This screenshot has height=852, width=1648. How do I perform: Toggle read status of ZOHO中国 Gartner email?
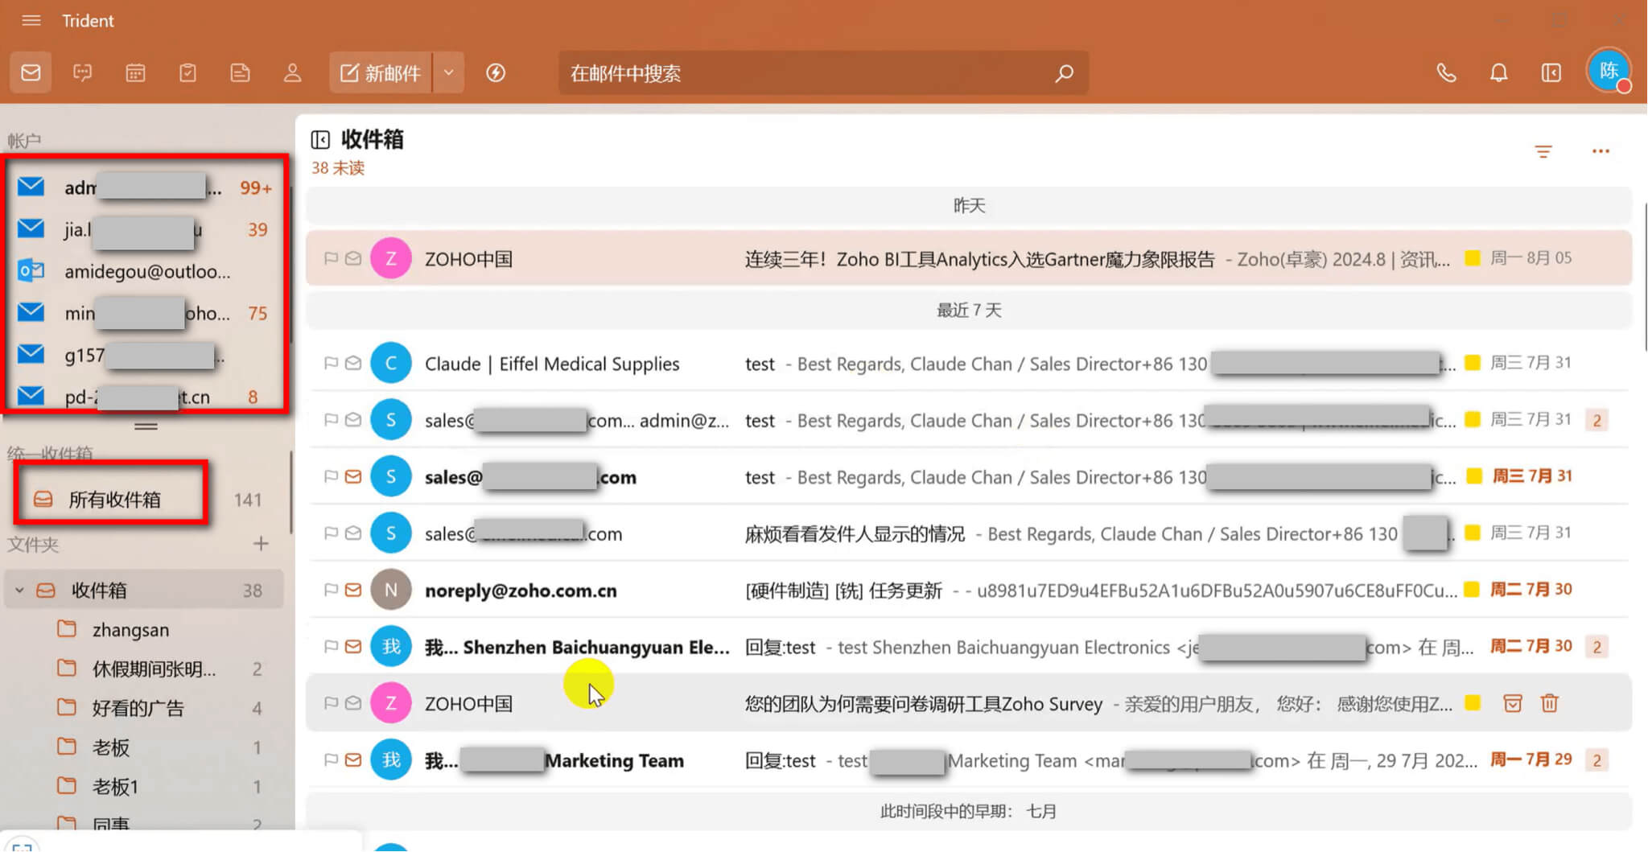click(353, 258)
